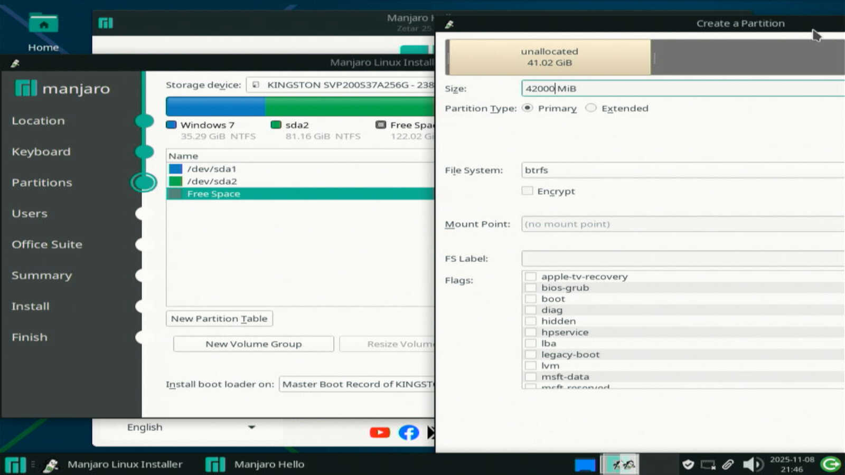Select /dev/sda2 in the partition list
845x475 pixels.
[212, 182]
